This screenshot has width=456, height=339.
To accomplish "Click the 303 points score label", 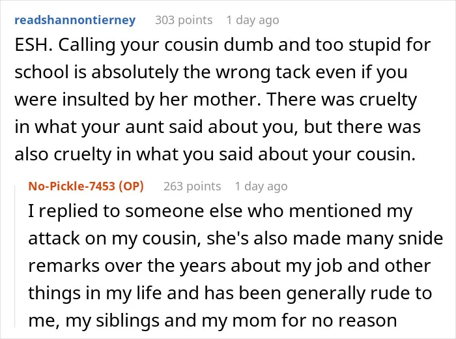I will 184,20.
